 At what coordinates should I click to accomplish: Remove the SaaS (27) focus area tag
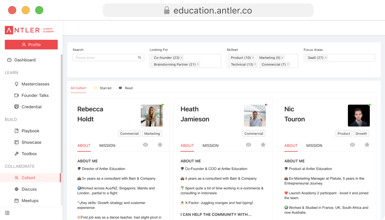(326, 58)
